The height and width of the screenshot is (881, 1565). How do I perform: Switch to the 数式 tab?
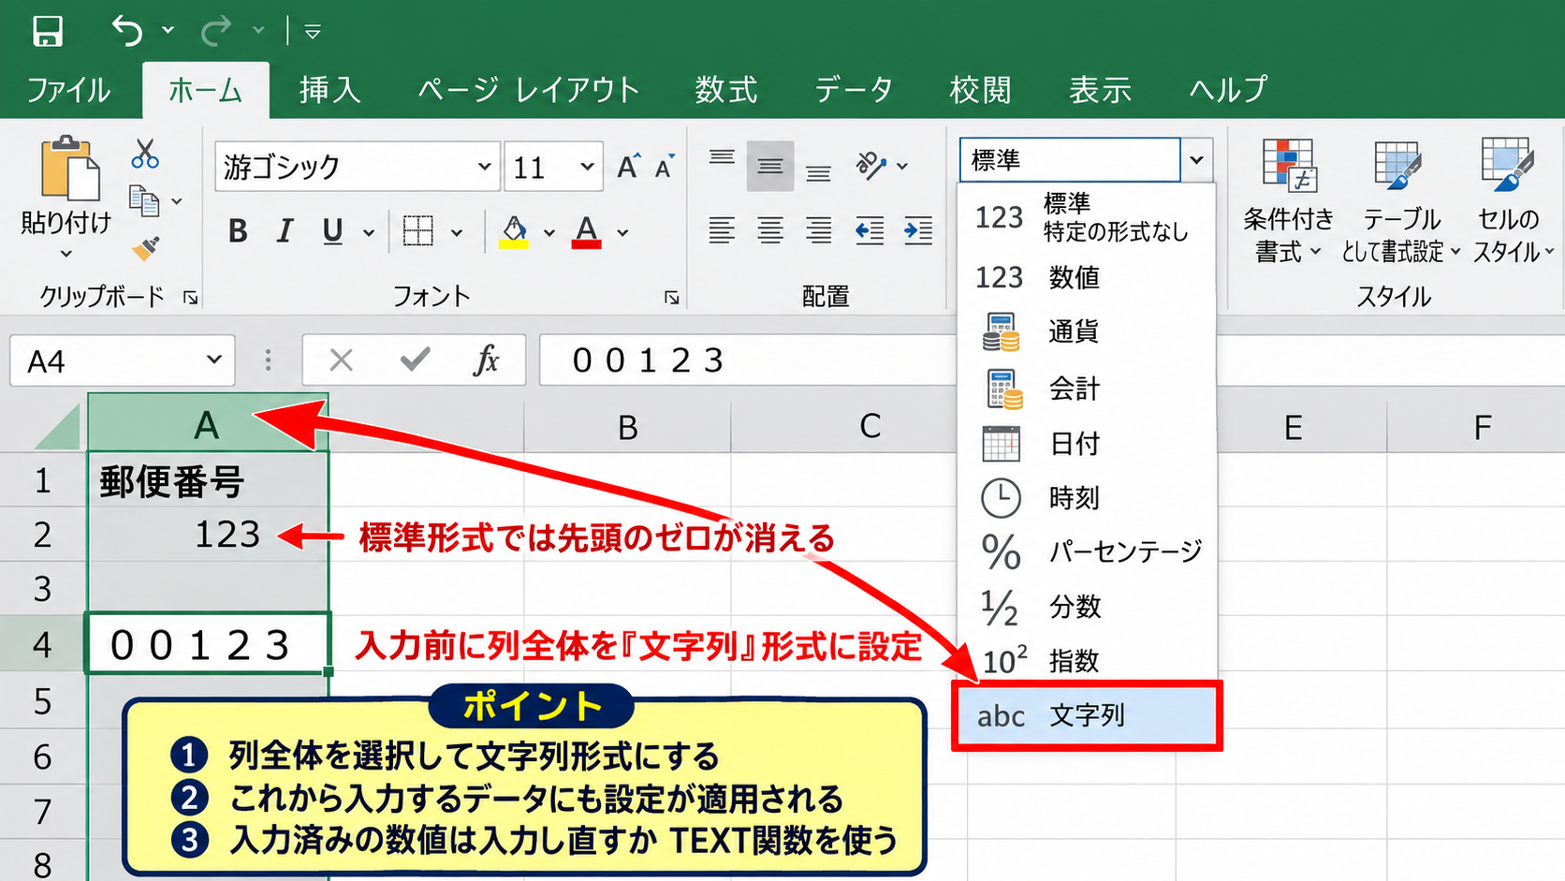point(726,90)
